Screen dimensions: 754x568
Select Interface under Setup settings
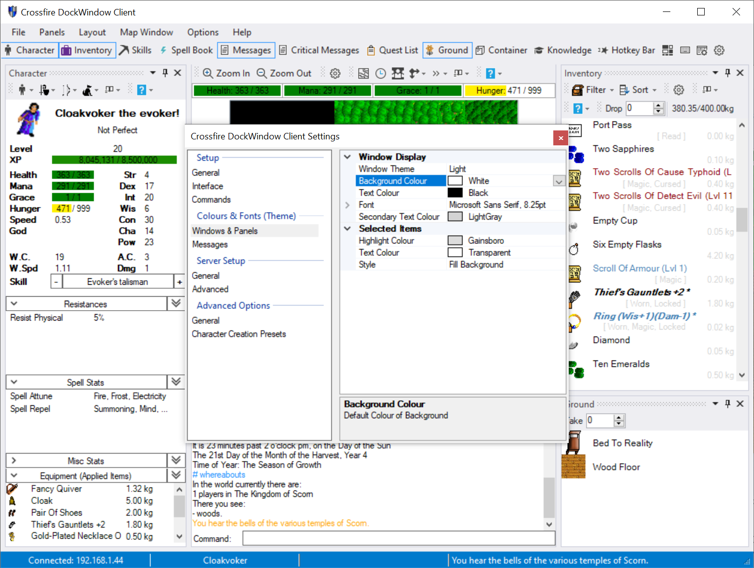208,186
